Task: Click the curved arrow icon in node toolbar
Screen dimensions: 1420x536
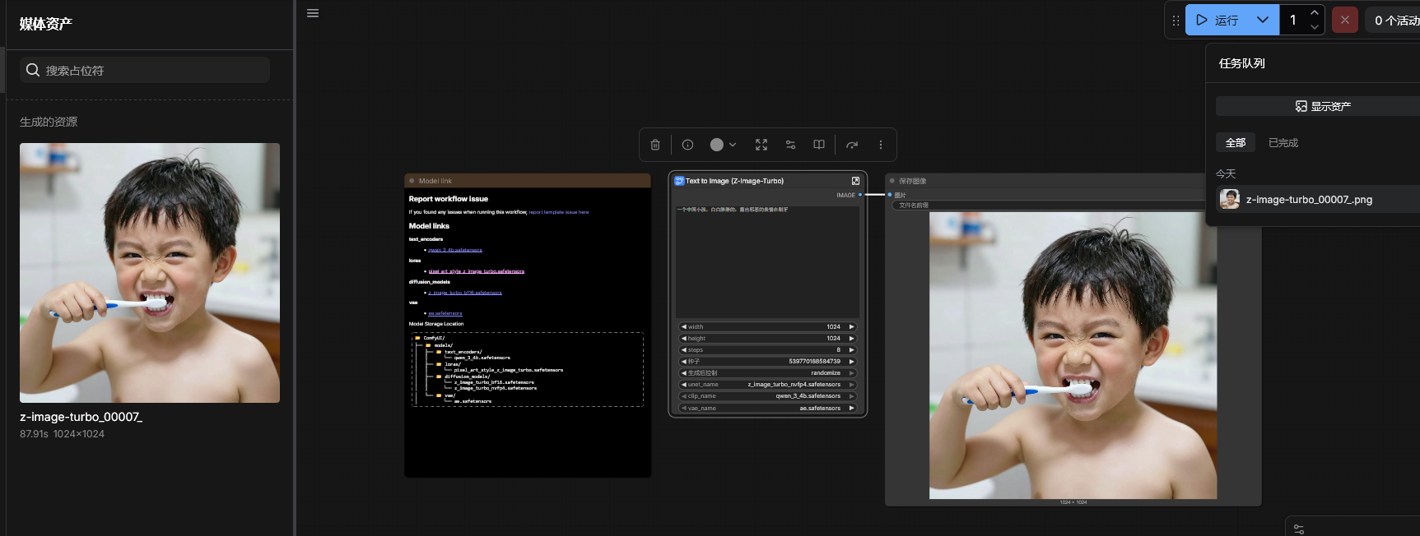Action: tap(852, 145)
